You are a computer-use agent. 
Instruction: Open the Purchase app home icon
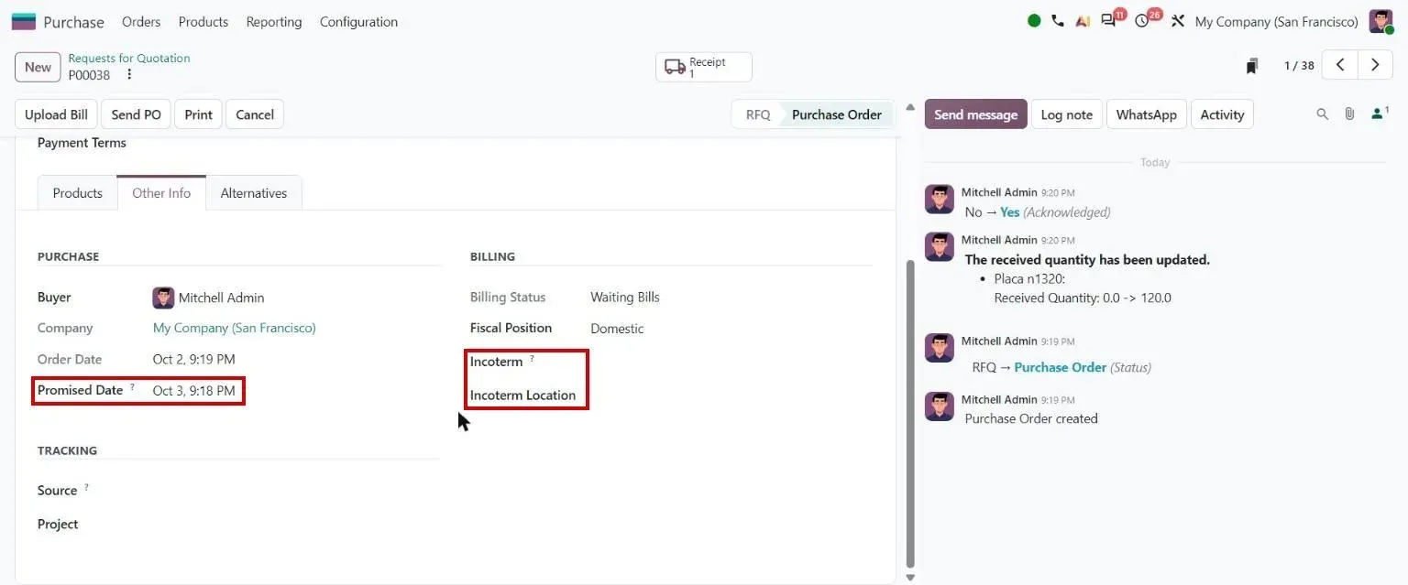[24, 21]
